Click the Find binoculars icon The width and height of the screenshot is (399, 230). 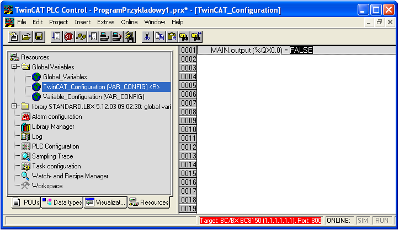(x=184, y=37)
